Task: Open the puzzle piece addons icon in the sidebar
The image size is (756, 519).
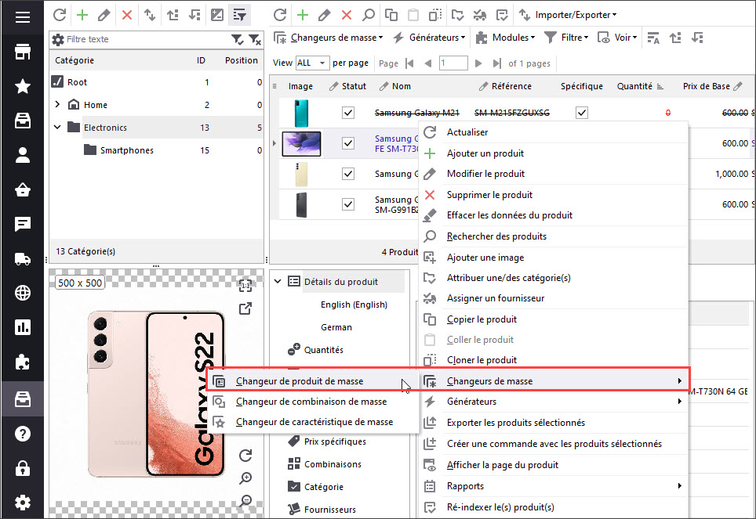Action: (22, 362)
